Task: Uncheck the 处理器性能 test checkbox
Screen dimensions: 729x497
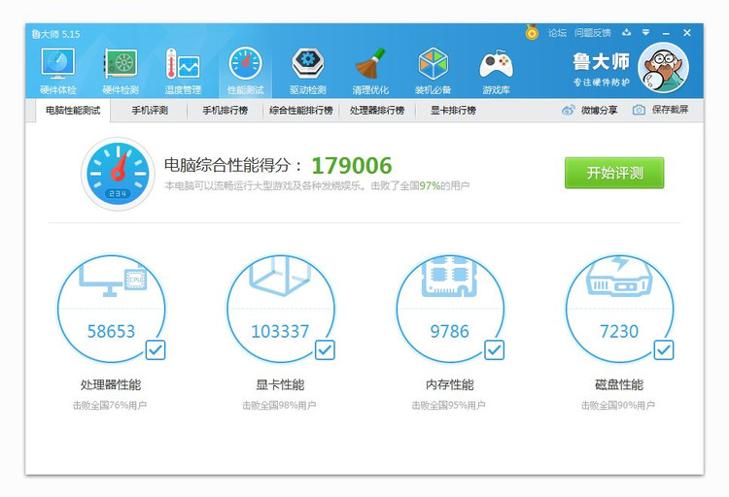Action: coord(156,349)
